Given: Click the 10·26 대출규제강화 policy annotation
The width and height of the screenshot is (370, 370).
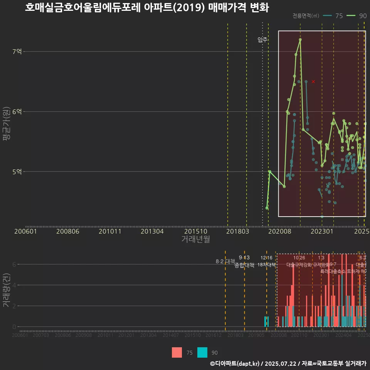Looking at the screenshot, I should (x=299, y=261).
